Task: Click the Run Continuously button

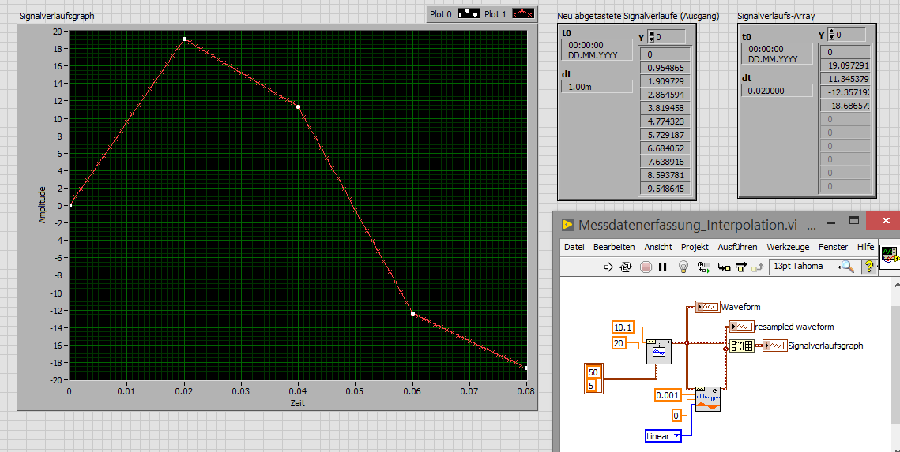Action: 625,267
